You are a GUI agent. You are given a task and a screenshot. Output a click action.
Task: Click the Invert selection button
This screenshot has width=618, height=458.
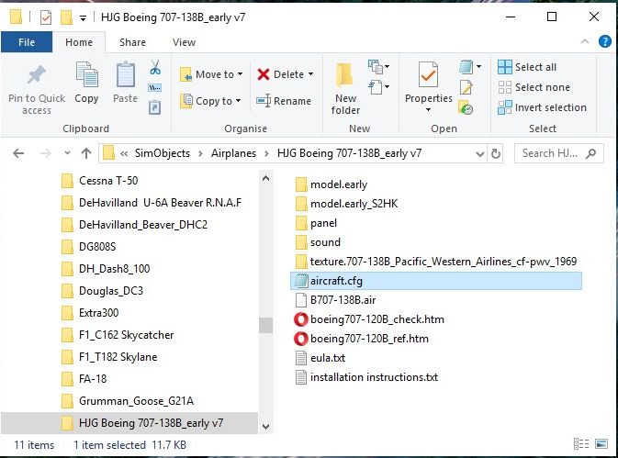(x=542, y=107)
